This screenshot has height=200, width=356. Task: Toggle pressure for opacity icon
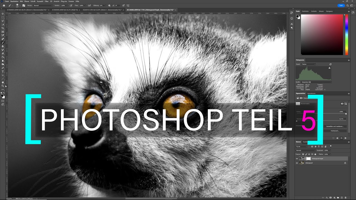(71, 5)
